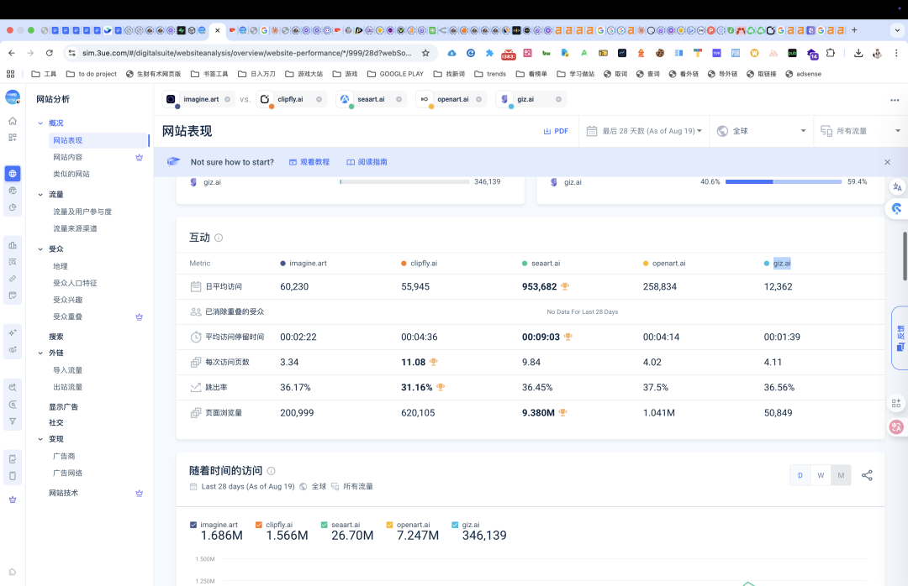
Task: Remove openart.ai from comparison
Action: pos(479,100)
